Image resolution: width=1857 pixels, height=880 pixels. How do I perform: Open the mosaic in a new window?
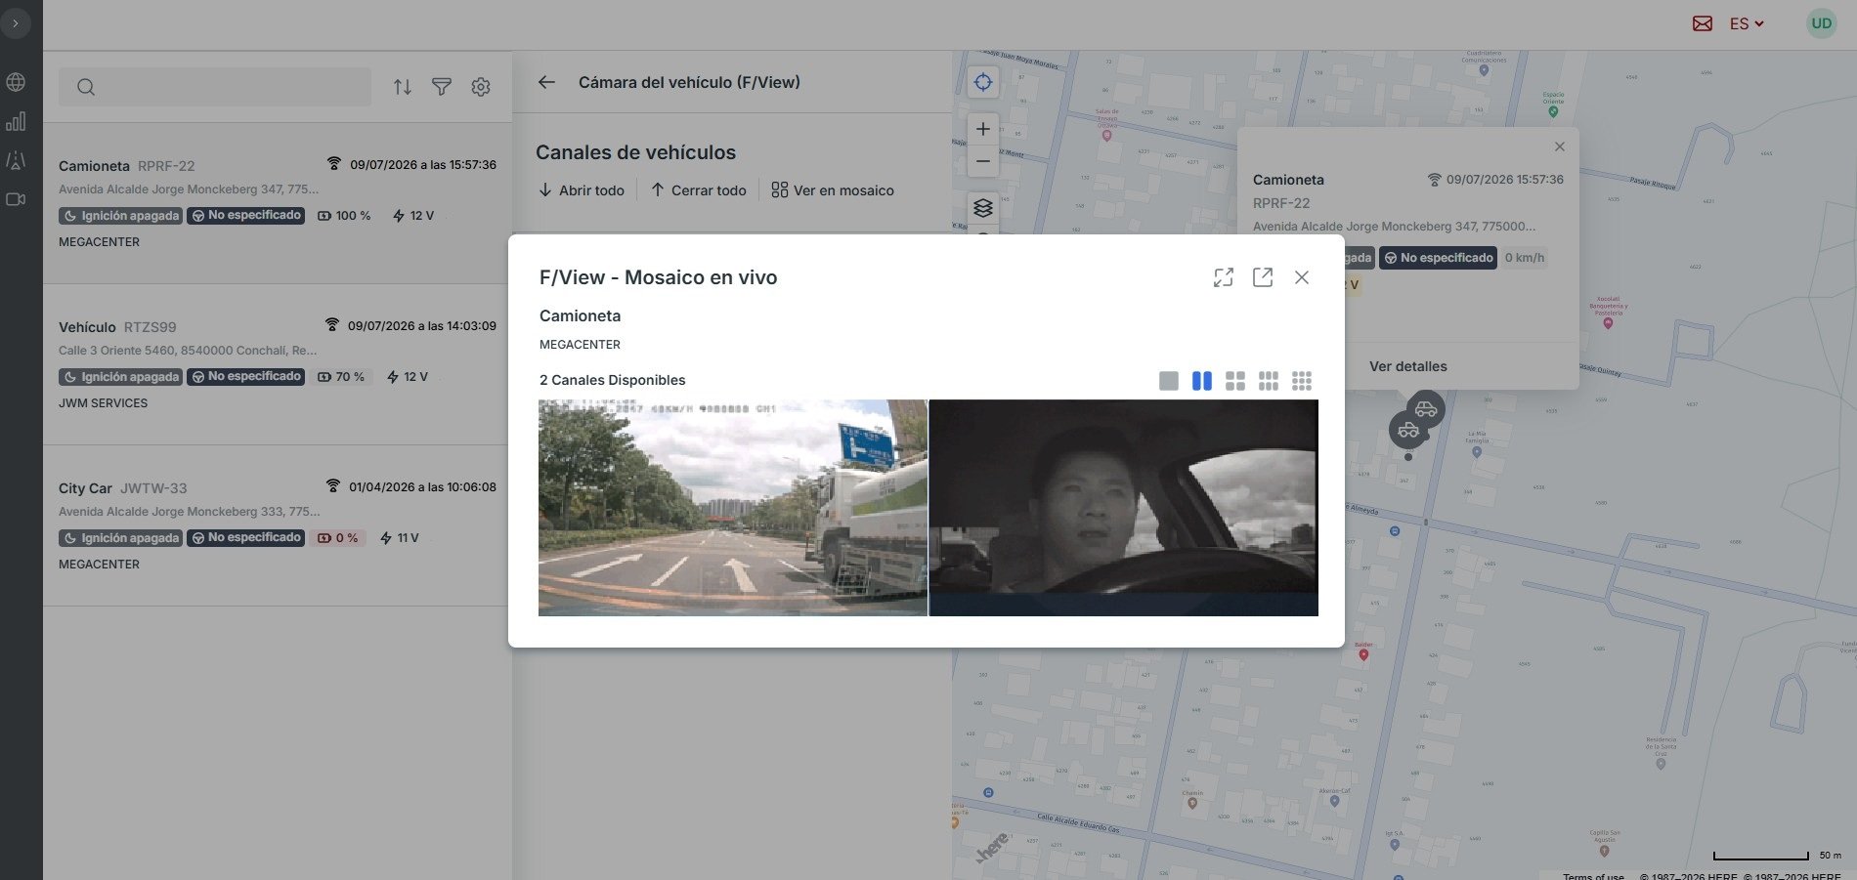pyautogui.click(x=1263, y=277)
